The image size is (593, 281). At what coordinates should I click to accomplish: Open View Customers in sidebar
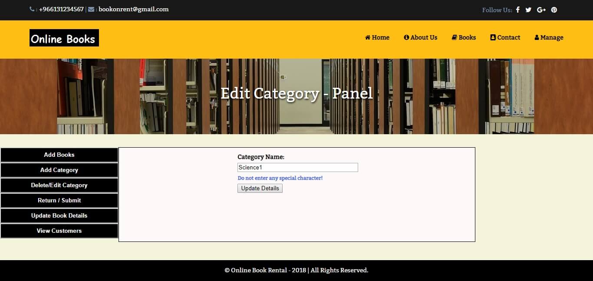pos(59,231)
